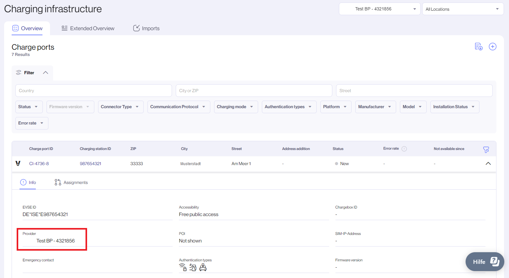Expand the All Locations dropdown
509x278 pixels.
point(462,9)
